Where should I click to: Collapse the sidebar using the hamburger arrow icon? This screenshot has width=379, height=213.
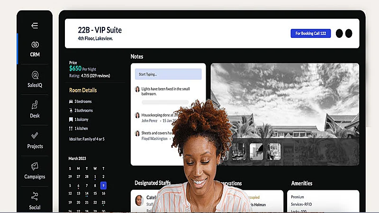click(35, 26)
